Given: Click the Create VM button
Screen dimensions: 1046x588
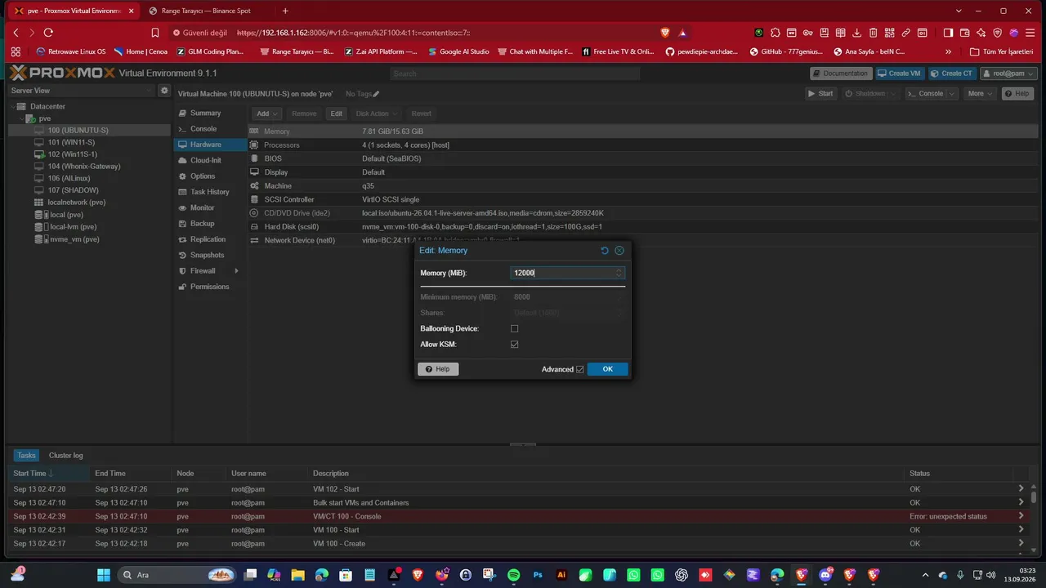Looking at the screenshot, I should (900, 73).
